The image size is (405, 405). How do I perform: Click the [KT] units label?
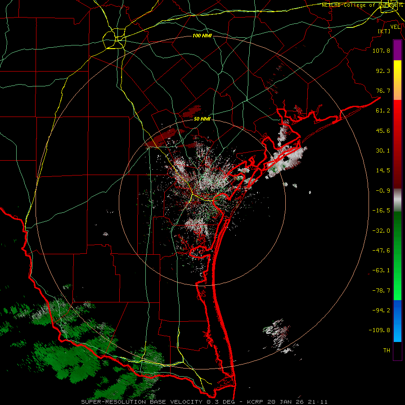384,31
